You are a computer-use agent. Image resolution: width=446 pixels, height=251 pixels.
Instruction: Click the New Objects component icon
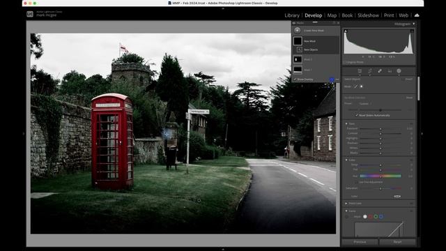(299, 50)
